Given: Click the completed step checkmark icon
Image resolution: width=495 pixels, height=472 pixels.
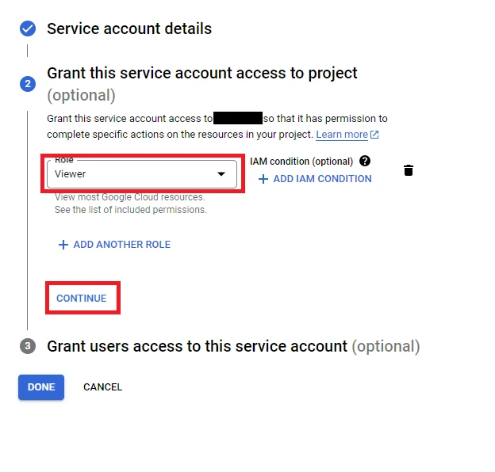Looking at the screenshot, I should 28,29.
